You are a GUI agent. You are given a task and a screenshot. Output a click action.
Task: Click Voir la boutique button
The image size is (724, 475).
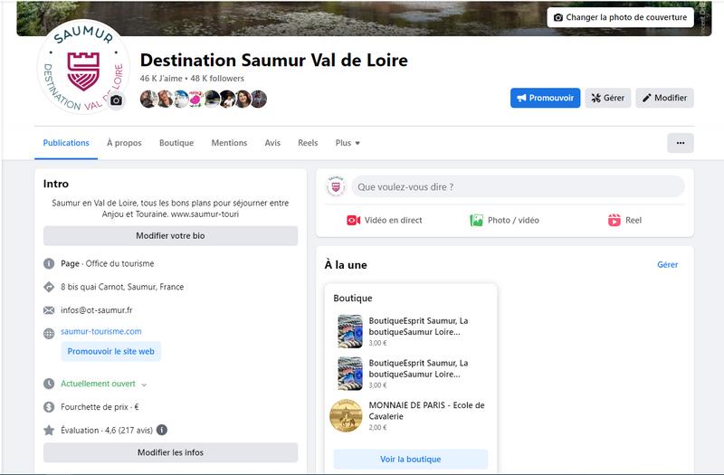click(x=410, y=459)
